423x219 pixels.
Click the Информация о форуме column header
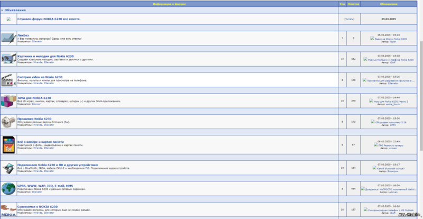(x=169, y=4)
